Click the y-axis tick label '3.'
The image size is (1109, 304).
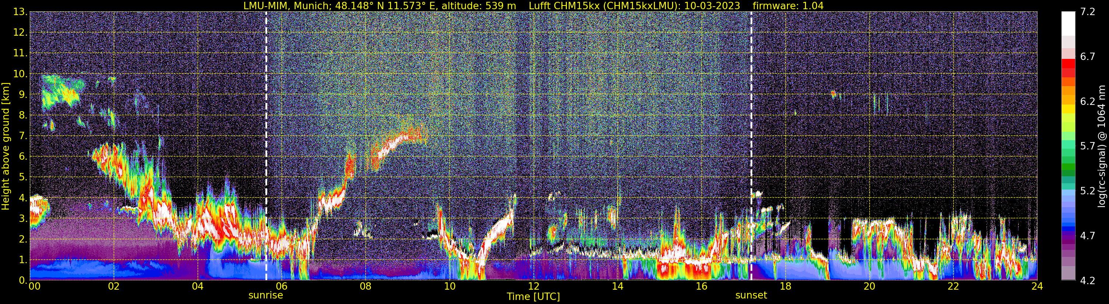(23, 219)
